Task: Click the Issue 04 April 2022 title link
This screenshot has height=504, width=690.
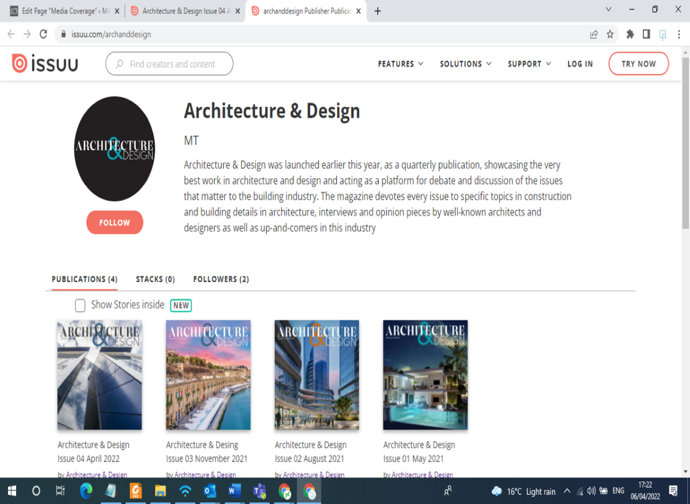Action: click(93, 452)
